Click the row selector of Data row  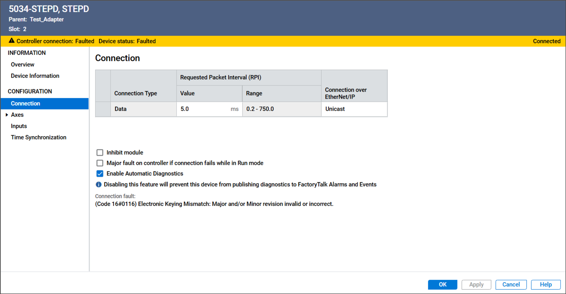[x=103, y=109]
